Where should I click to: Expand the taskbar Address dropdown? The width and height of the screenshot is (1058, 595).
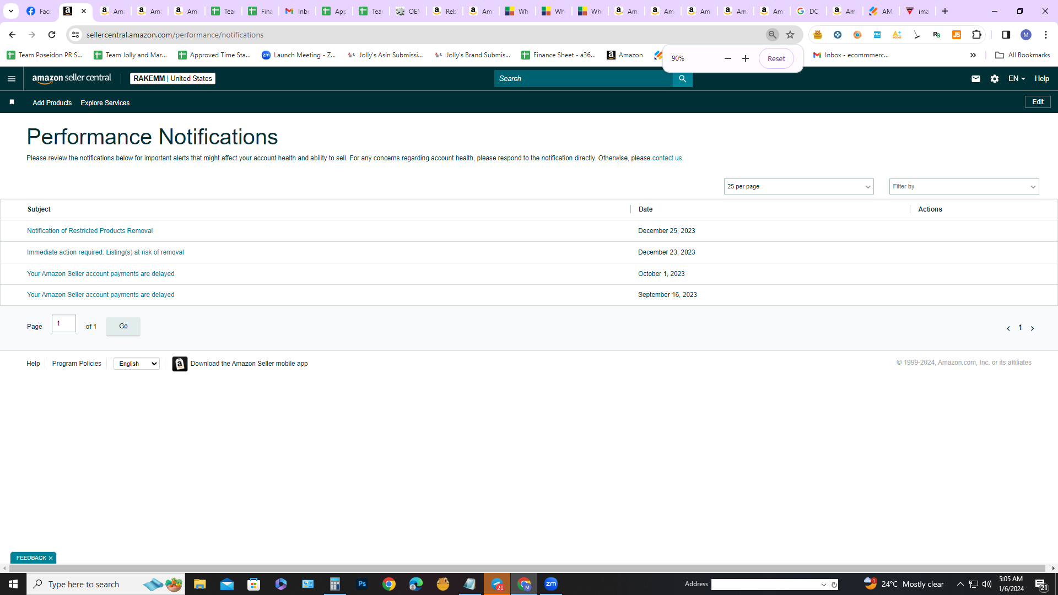[x=823, y=585]
